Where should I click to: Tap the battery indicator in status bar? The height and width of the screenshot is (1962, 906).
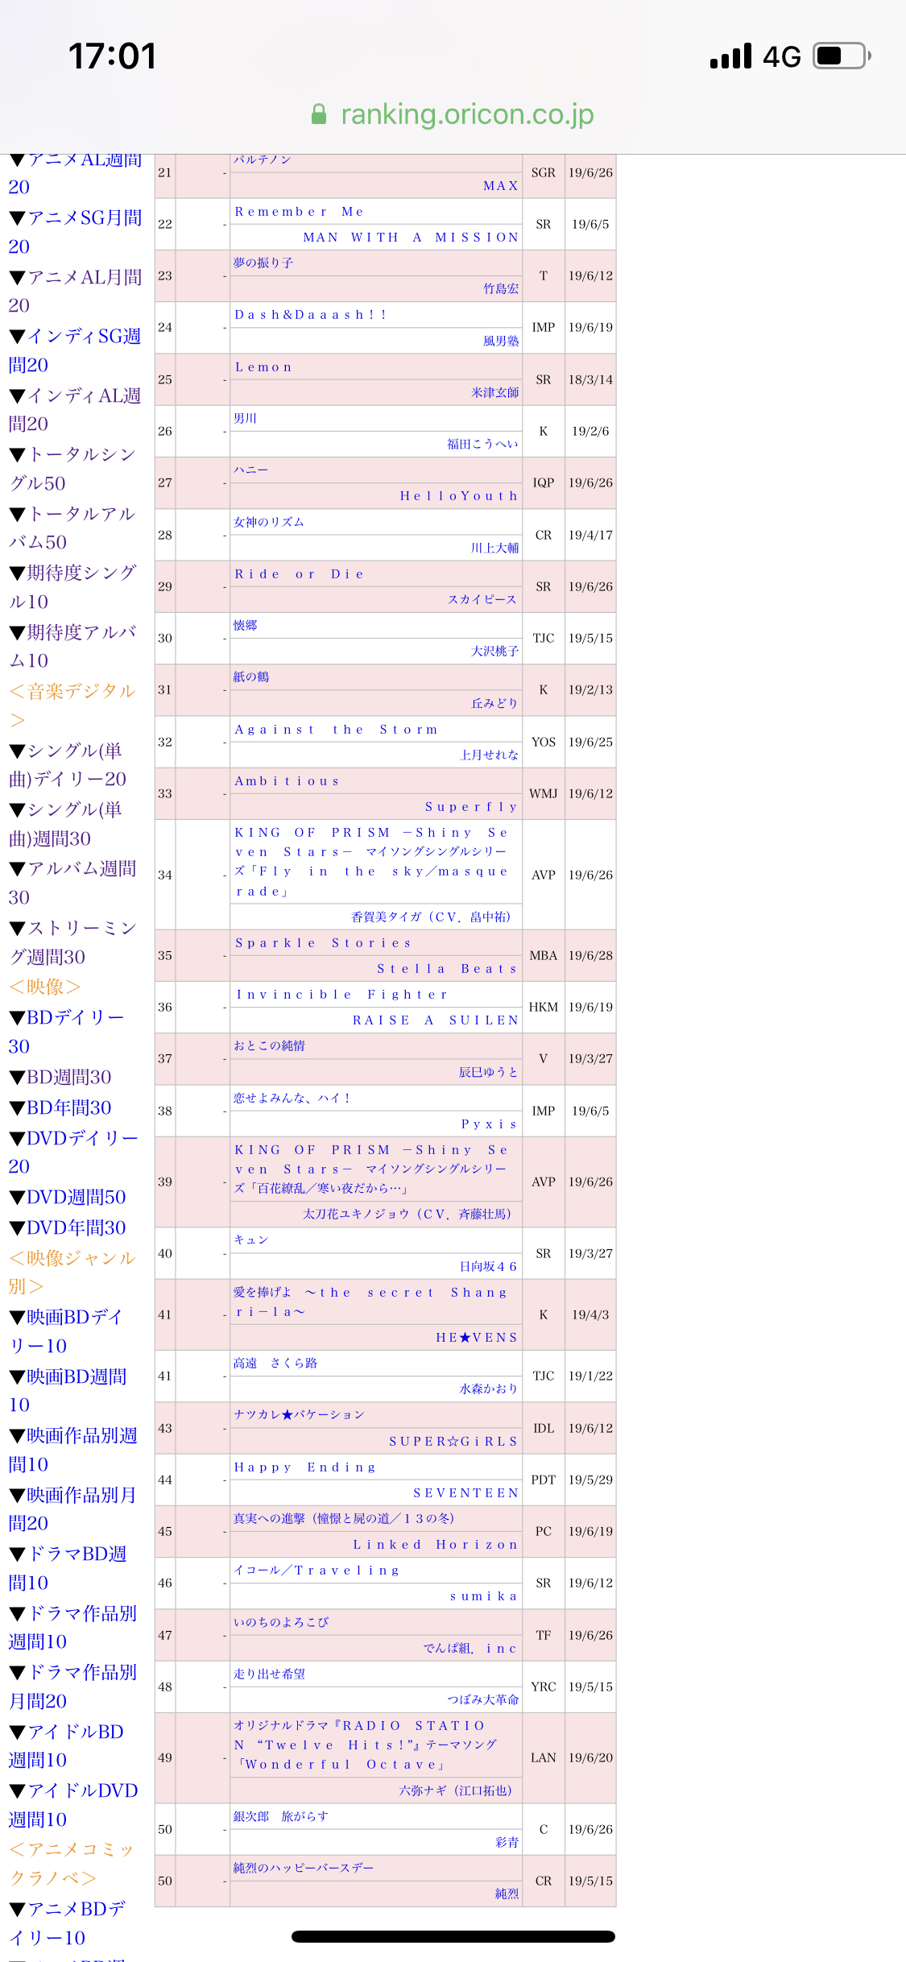tap(842, 56)
